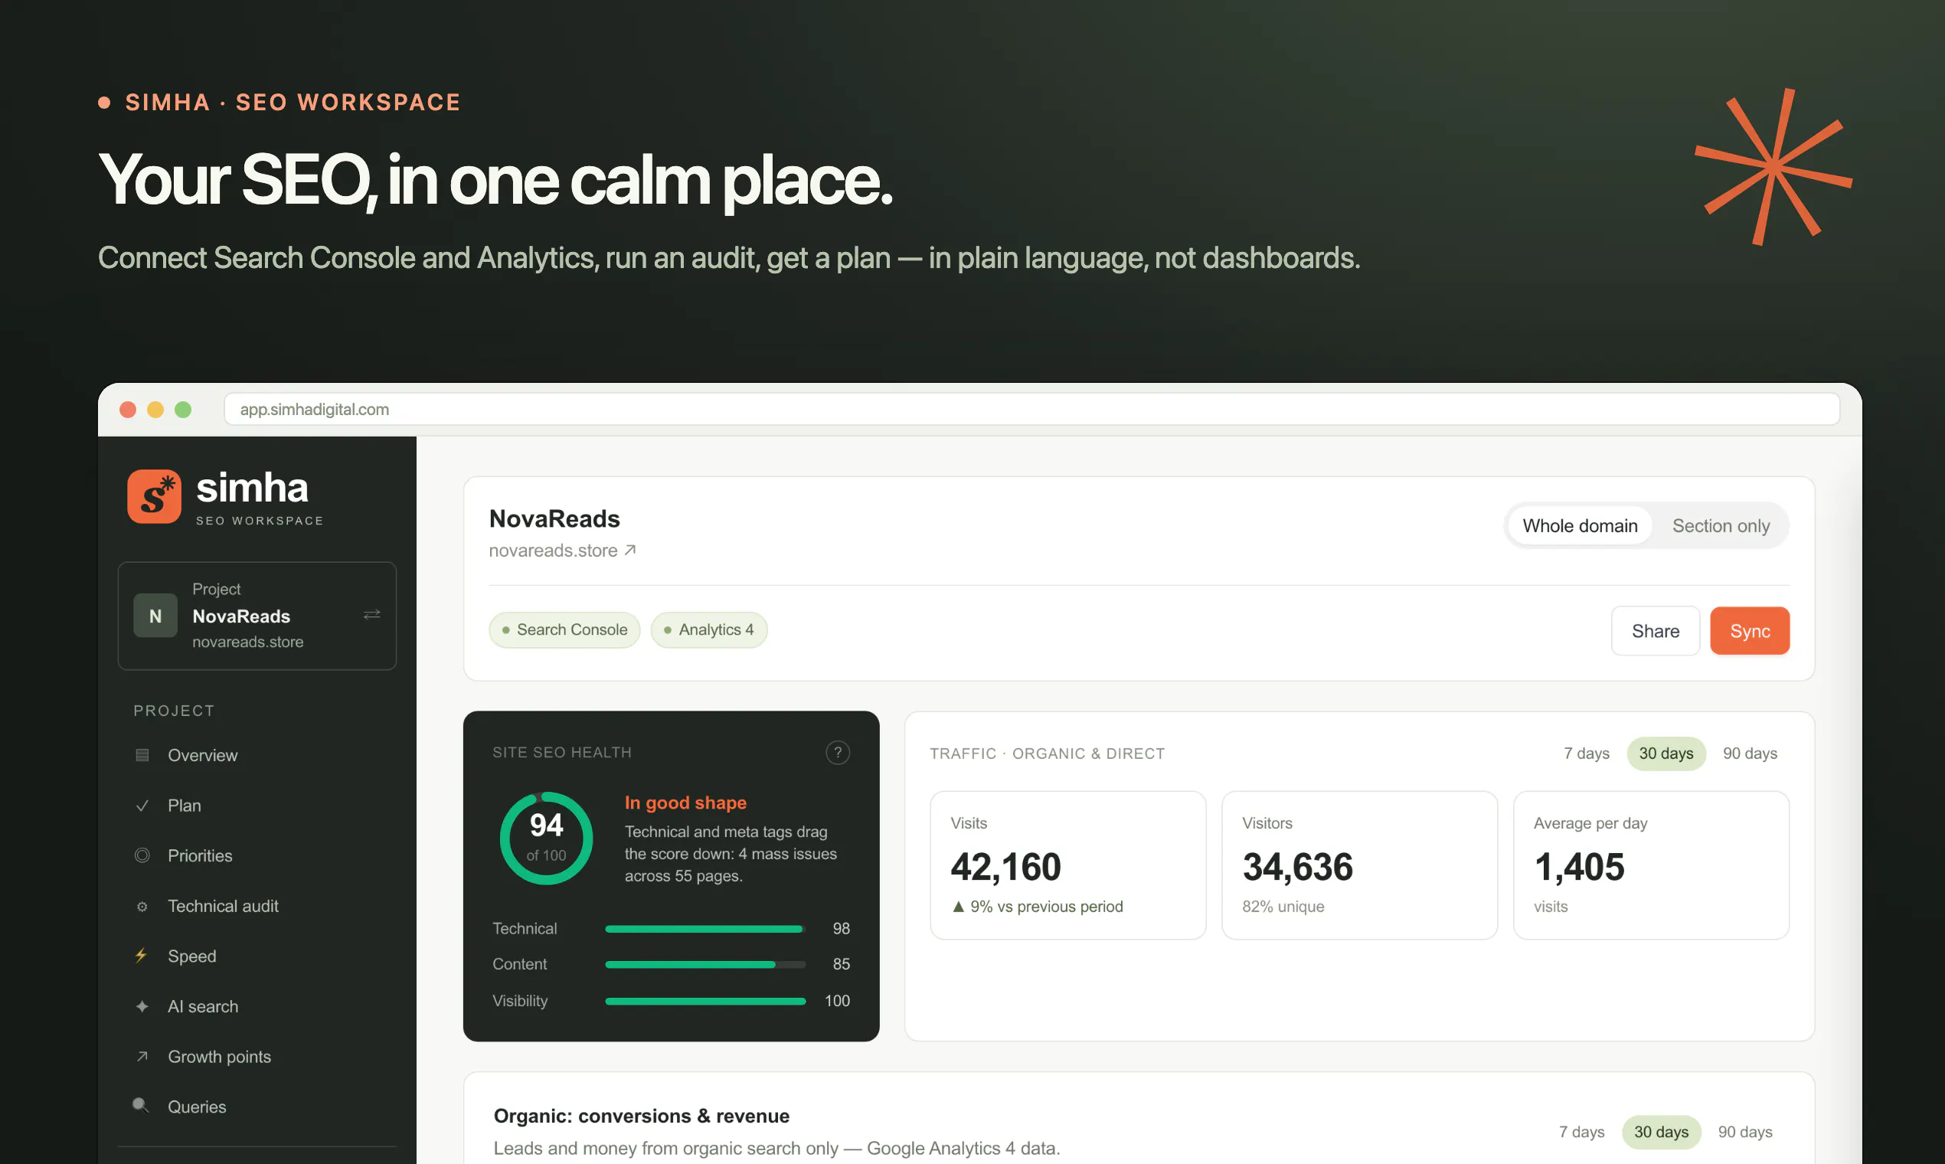Viewport: 1945px width, 1164px height.
Task: Select Whole domain scope option
Action: [x=1580, y=525]
